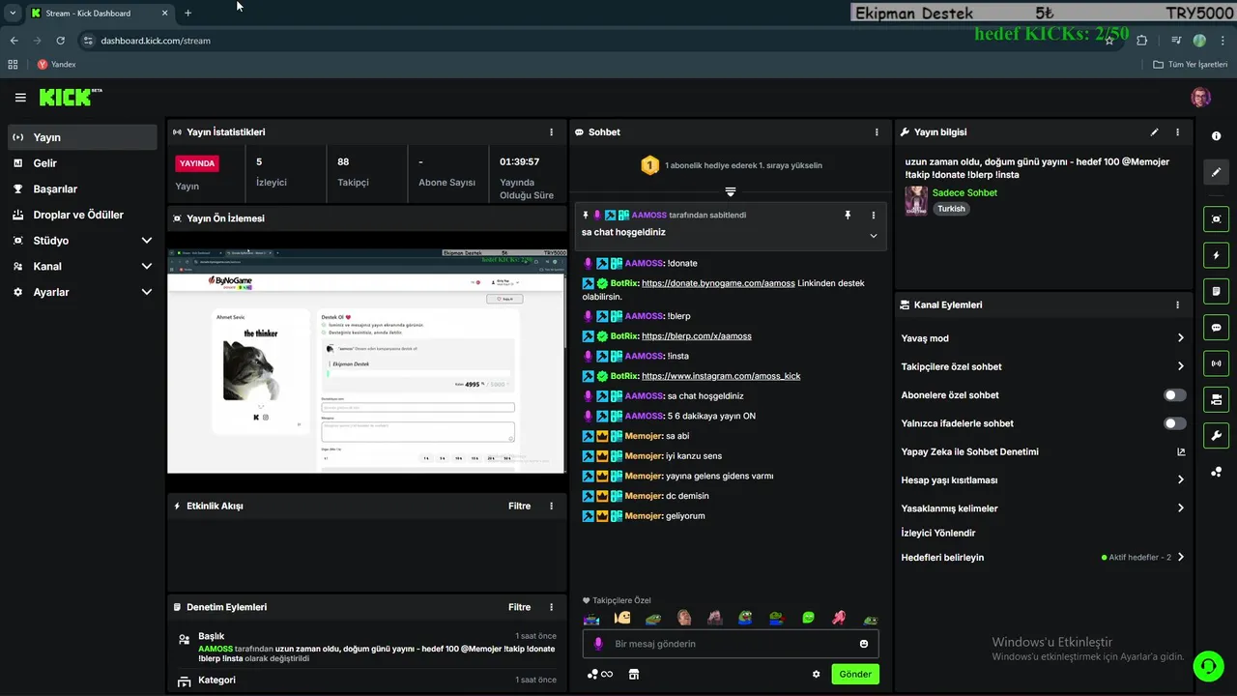The image size is (1237, 696).
Task: Open the Yayın bilgisi three-dot menu
Action: [1177, 132]
